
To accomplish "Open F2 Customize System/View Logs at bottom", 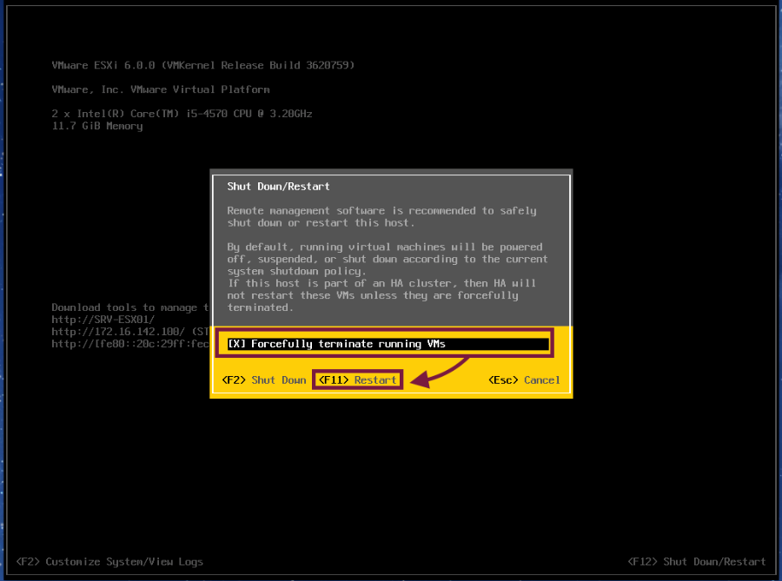I will coord(109,562).
